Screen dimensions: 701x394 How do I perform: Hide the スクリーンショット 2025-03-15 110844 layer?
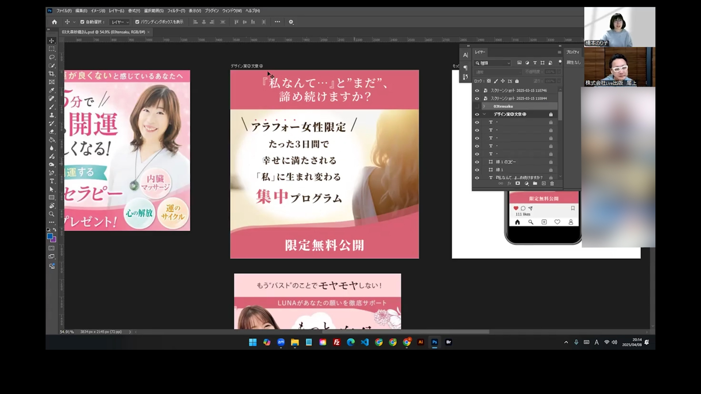477,98
